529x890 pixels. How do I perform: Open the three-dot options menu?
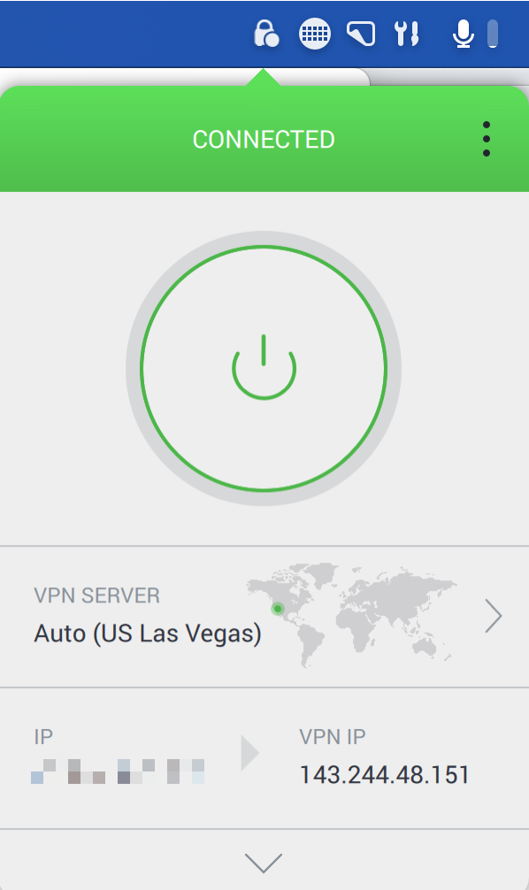pos(487,139)
